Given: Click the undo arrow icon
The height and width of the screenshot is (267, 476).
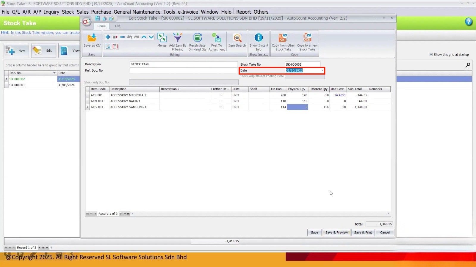Looking at the screenshot, I should 130,37.
